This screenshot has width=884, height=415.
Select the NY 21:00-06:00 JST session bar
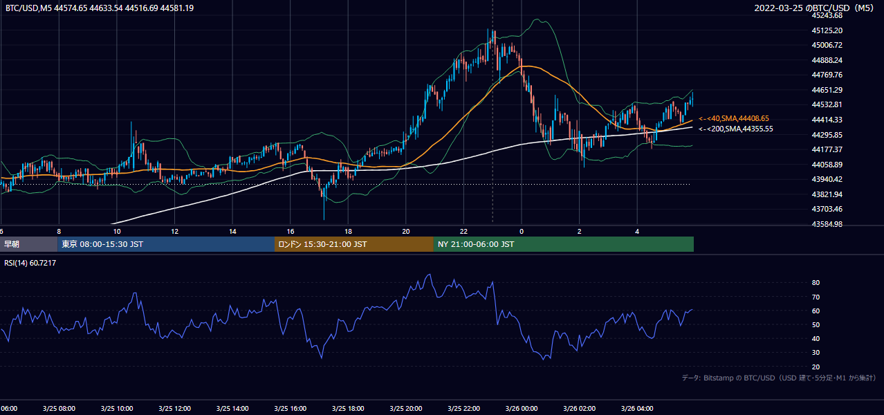[x=564, y=244]
